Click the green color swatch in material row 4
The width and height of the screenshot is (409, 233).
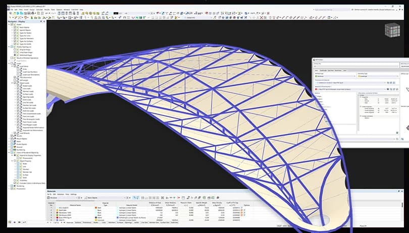[x=57, y=215]
